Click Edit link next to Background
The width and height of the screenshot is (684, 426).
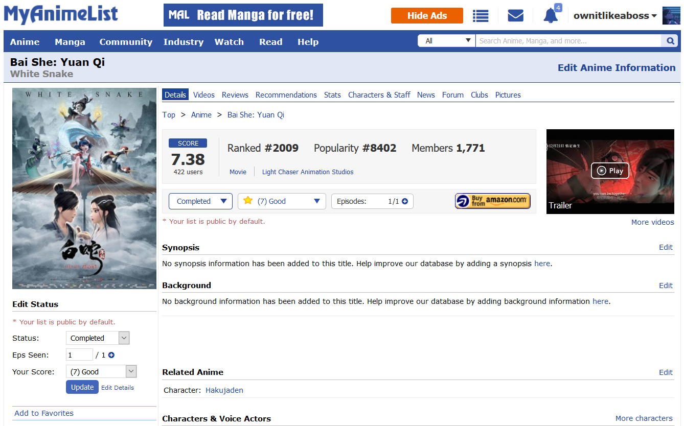click(666, 286)
